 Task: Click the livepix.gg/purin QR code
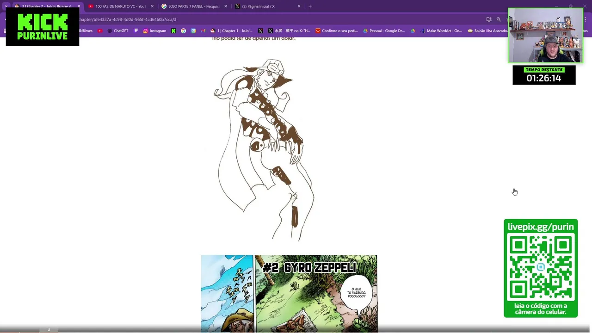click(541, 267)
